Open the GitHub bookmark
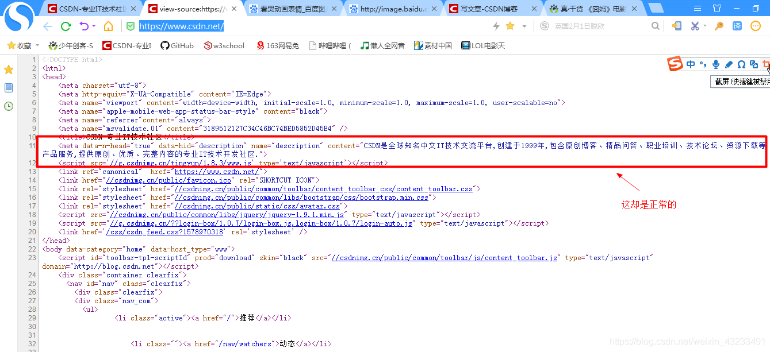The height and width of the screenshot is (352, 770). point(177,45)
